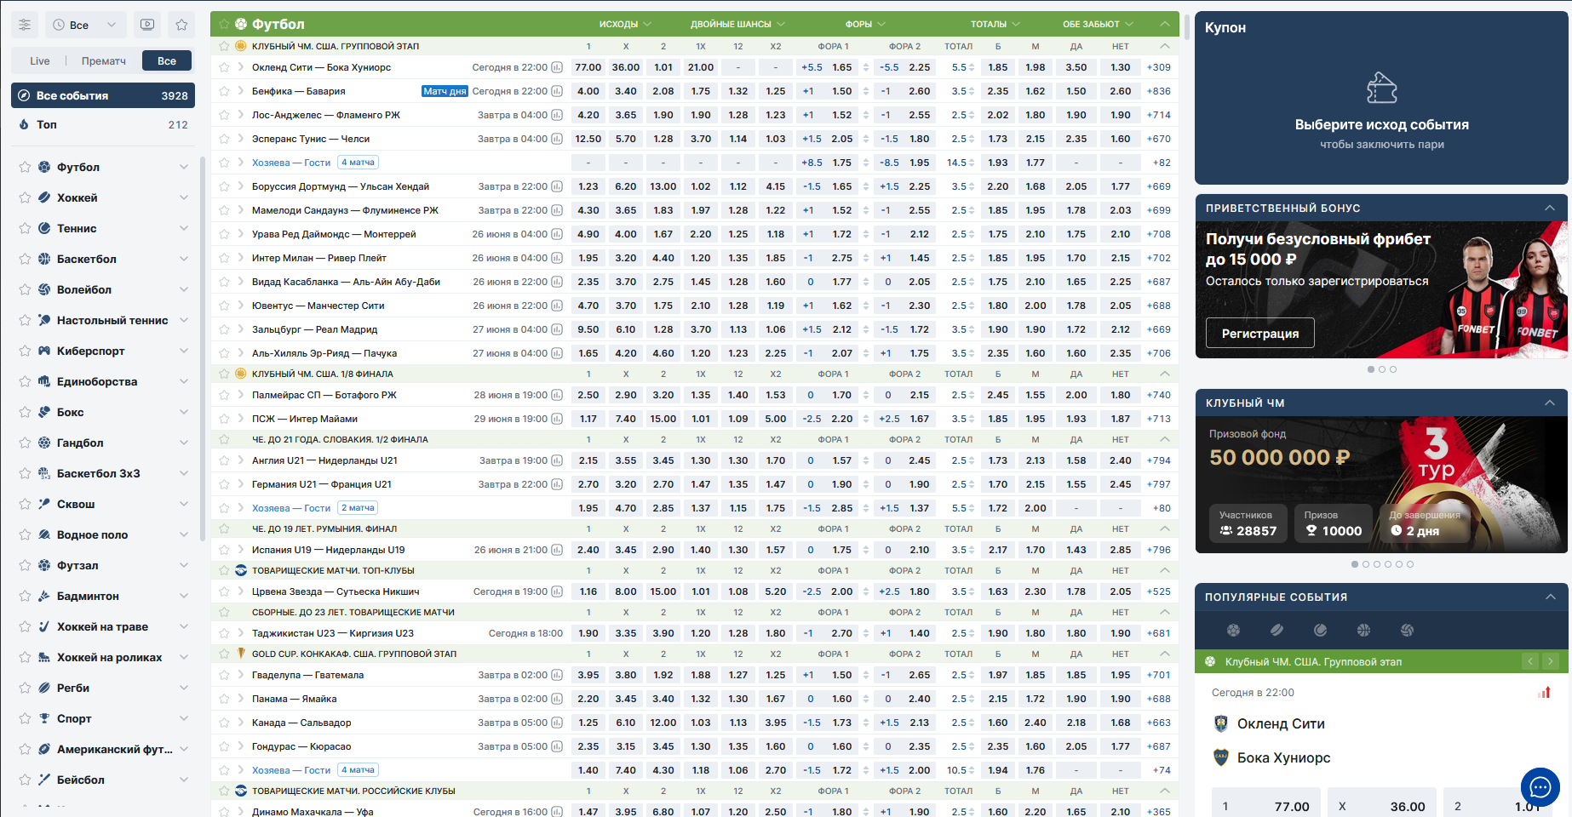Star the Зальцбург — Реал Мадрид match
This screenshot has width=1572, height=817.
click(224, 329)
